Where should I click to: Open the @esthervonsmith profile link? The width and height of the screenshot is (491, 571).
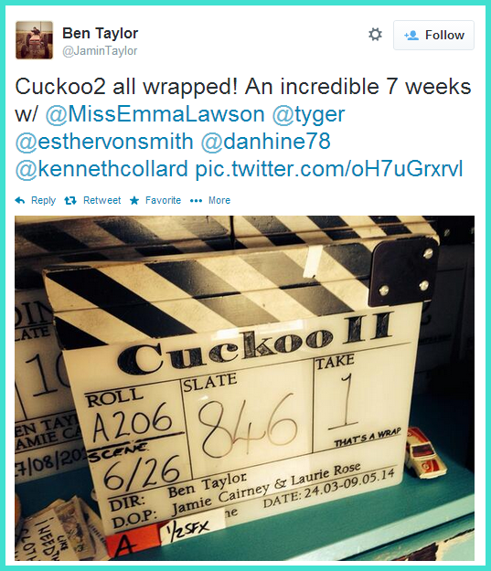tap(104, 142)
